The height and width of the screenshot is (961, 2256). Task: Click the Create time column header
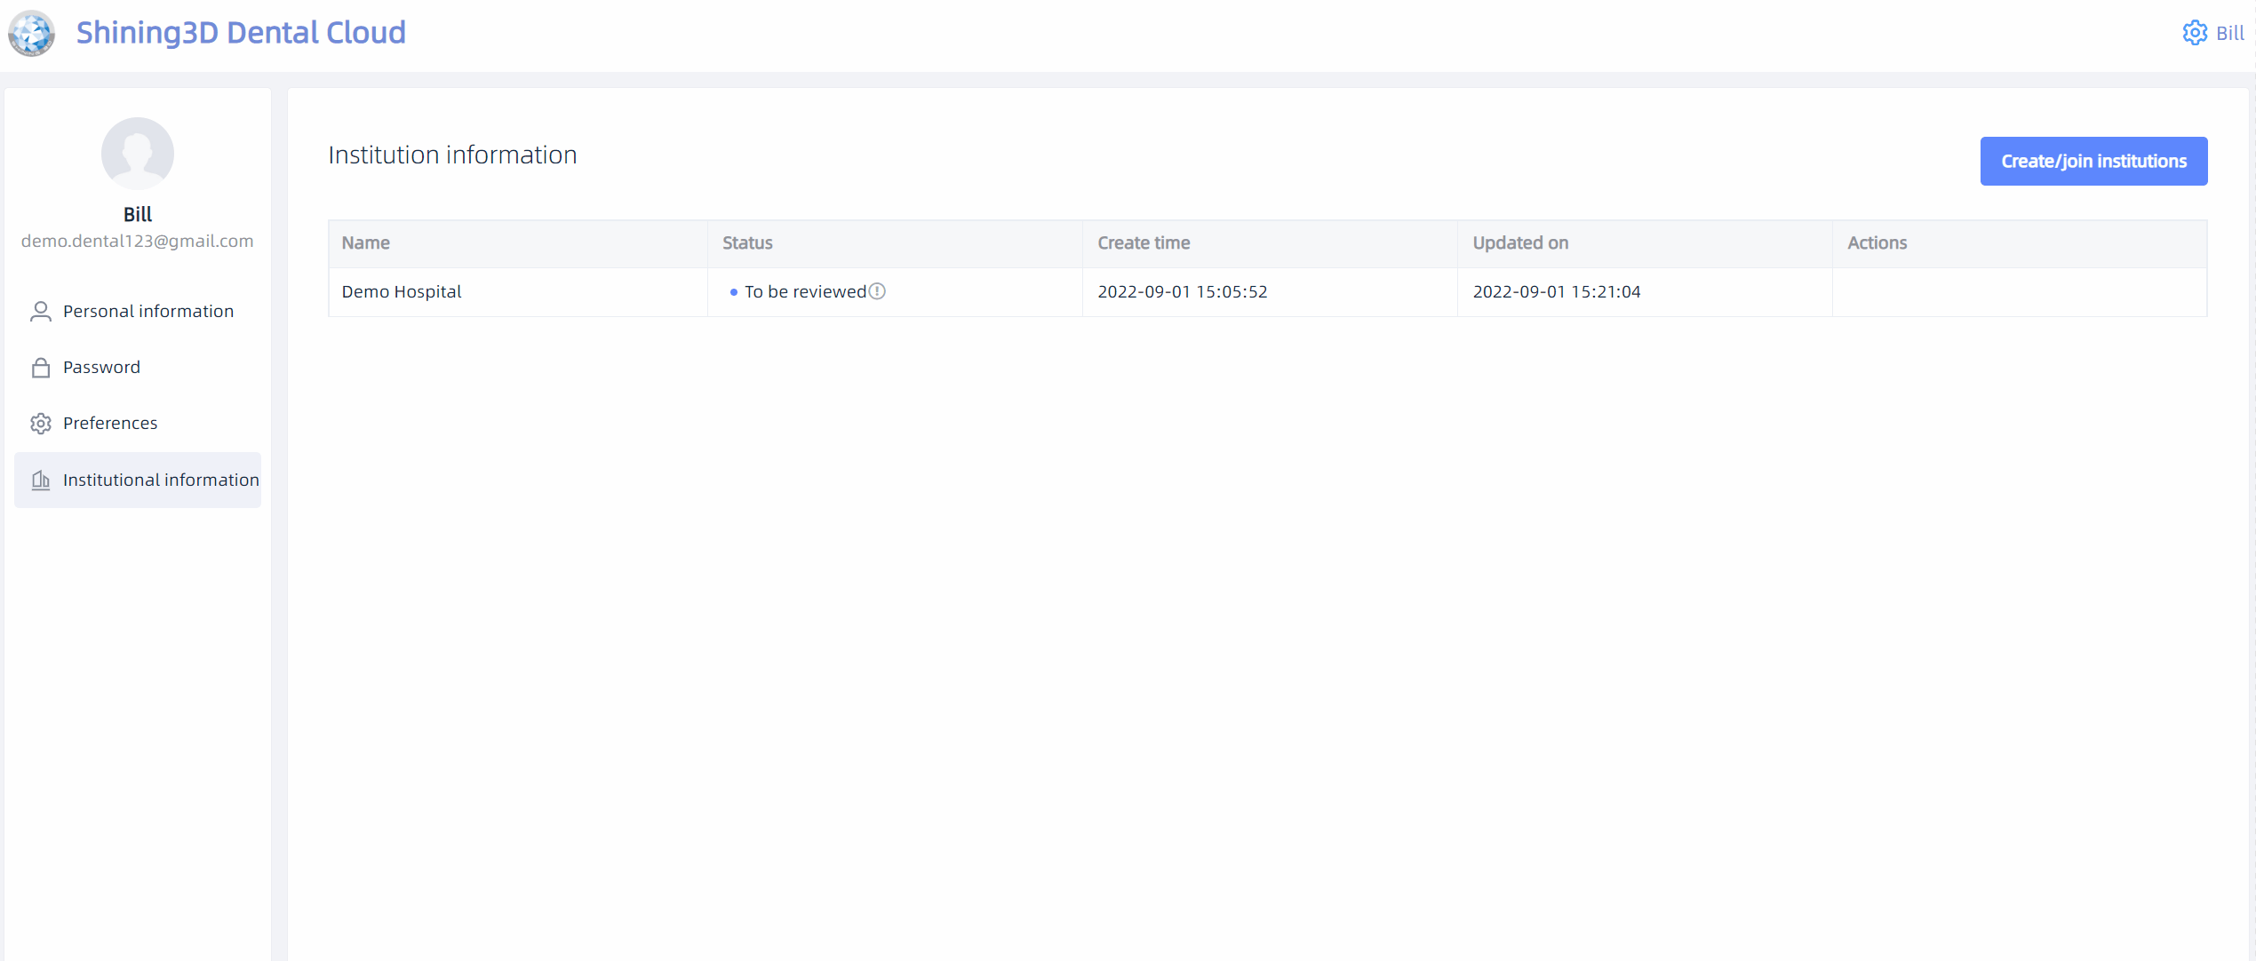1144,243
